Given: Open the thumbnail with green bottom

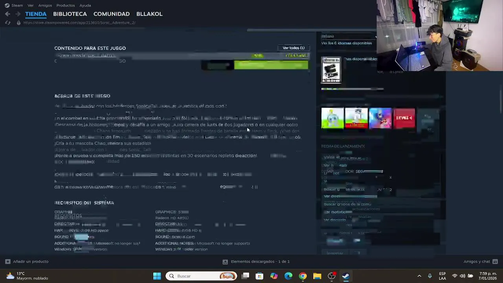Looking at the screenshot, I should (x=332, y=118).
